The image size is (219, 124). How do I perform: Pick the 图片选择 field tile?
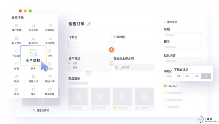click(33, 56)
